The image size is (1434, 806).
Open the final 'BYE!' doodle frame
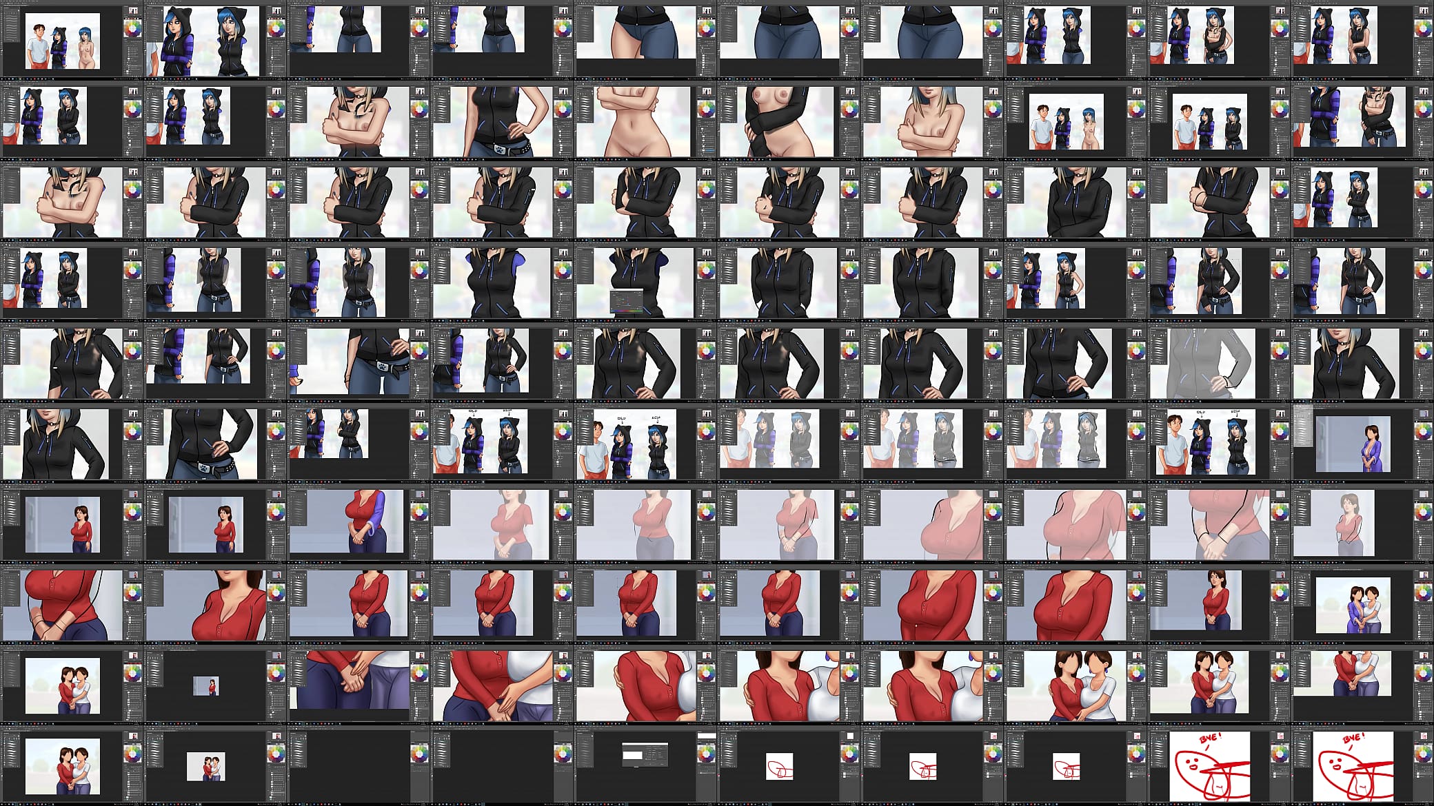pyautogui.click(x=1362, y=765)
